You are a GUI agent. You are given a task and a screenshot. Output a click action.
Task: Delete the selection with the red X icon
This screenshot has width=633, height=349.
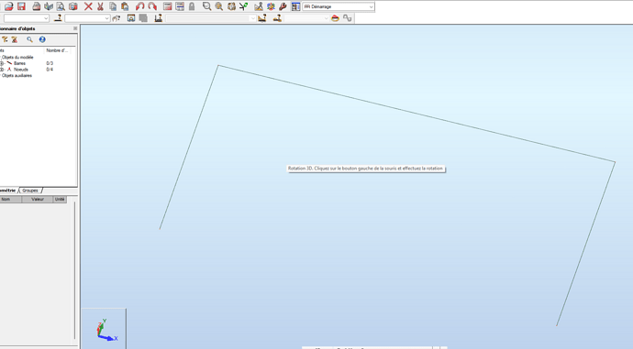click(88, 6)
